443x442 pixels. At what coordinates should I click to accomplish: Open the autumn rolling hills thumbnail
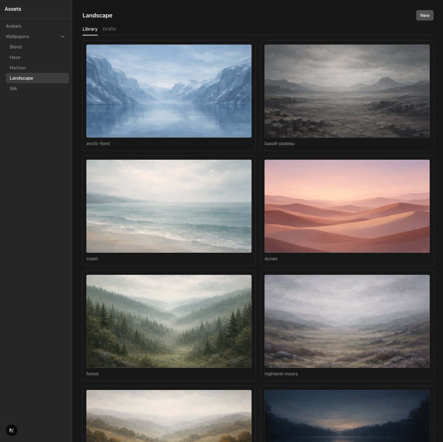pos(169,416)
